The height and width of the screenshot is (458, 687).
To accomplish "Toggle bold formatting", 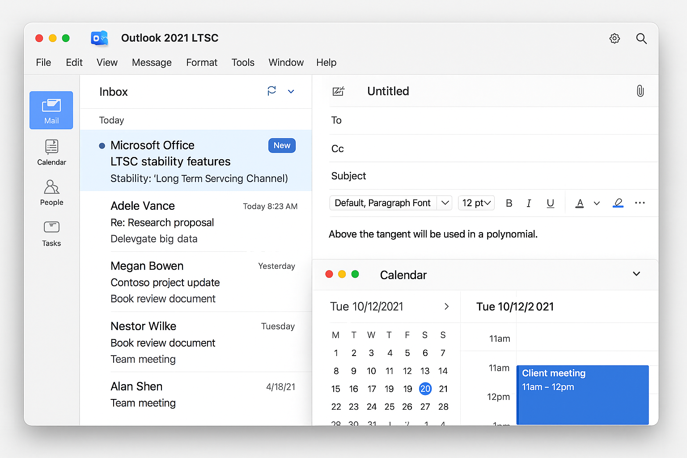I will pos(509,203).
